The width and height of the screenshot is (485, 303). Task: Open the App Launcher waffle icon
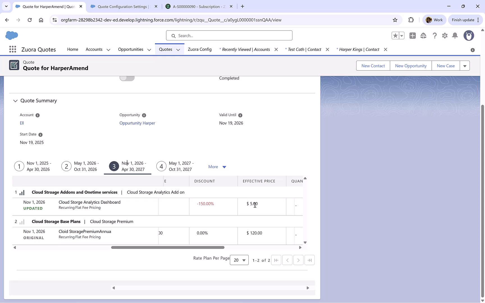click(x=12, y=49)
